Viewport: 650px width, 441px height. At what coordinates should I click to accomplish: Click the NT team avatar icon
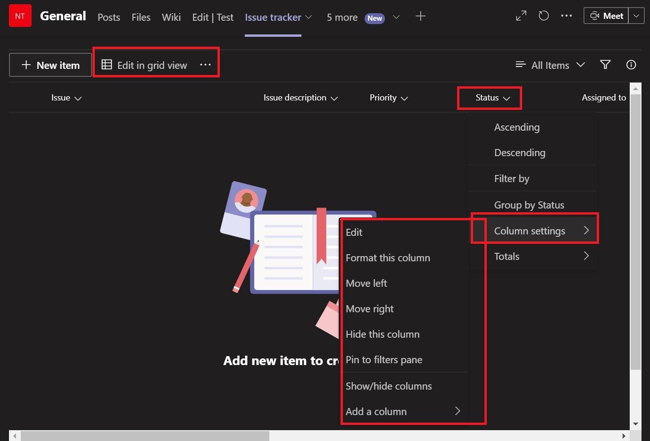20,16
